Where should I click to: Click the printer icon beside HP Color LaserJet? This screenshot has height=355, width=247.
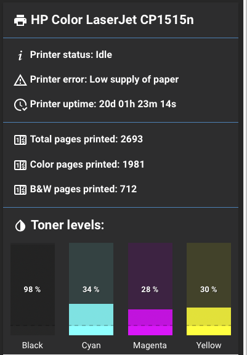20,20
